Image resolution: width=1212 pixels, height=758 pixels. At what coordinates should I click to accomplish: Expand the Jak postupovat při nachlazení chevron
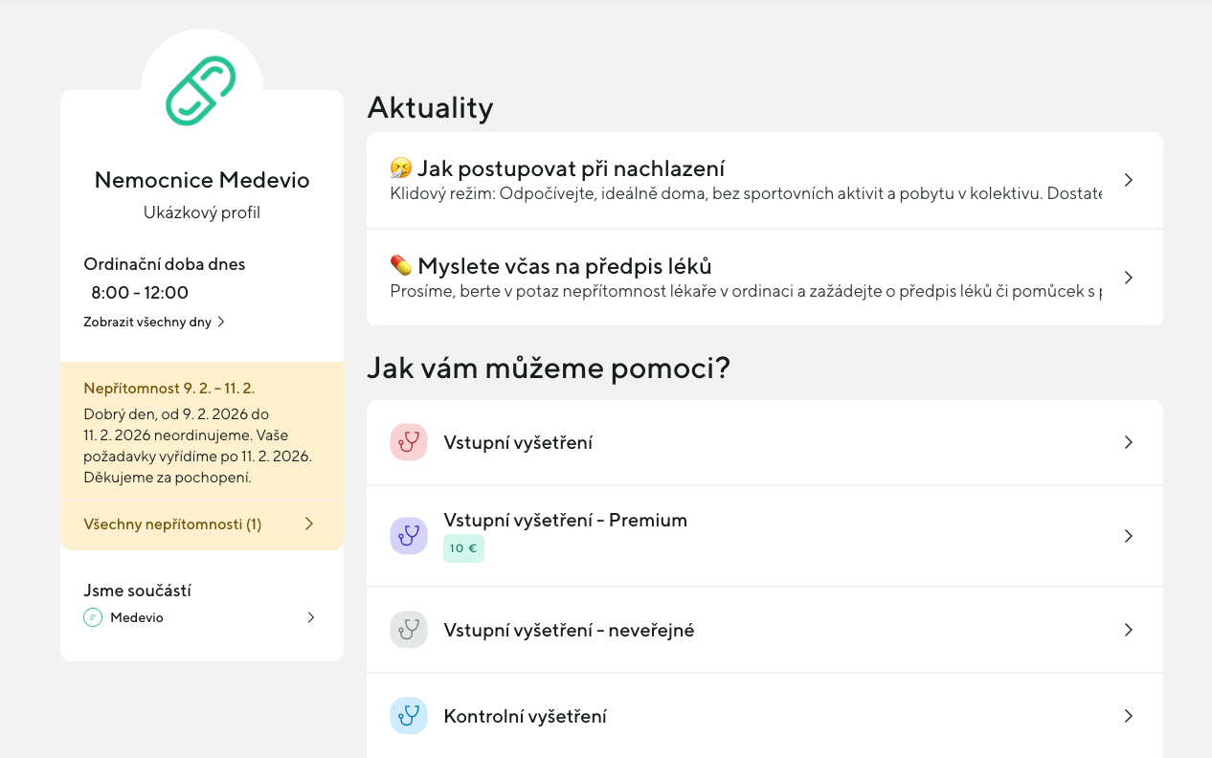click(1128, 180)
